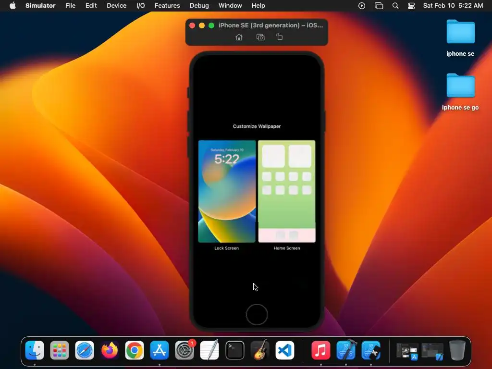
Task: Launch GarageBand from the Dock
Action: click(260, 350)
